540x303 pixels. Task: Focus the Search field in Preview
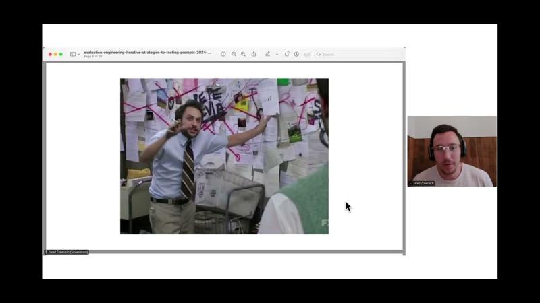358,55
